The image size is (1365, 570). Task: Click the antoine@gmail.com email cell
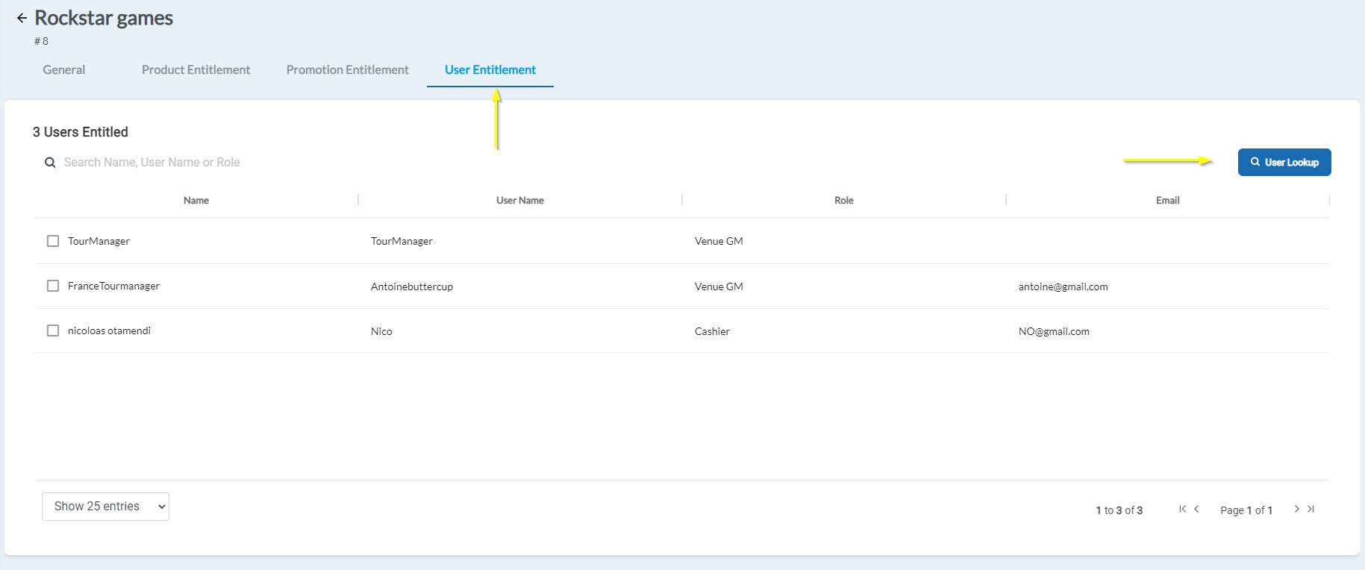(1063, 286)
